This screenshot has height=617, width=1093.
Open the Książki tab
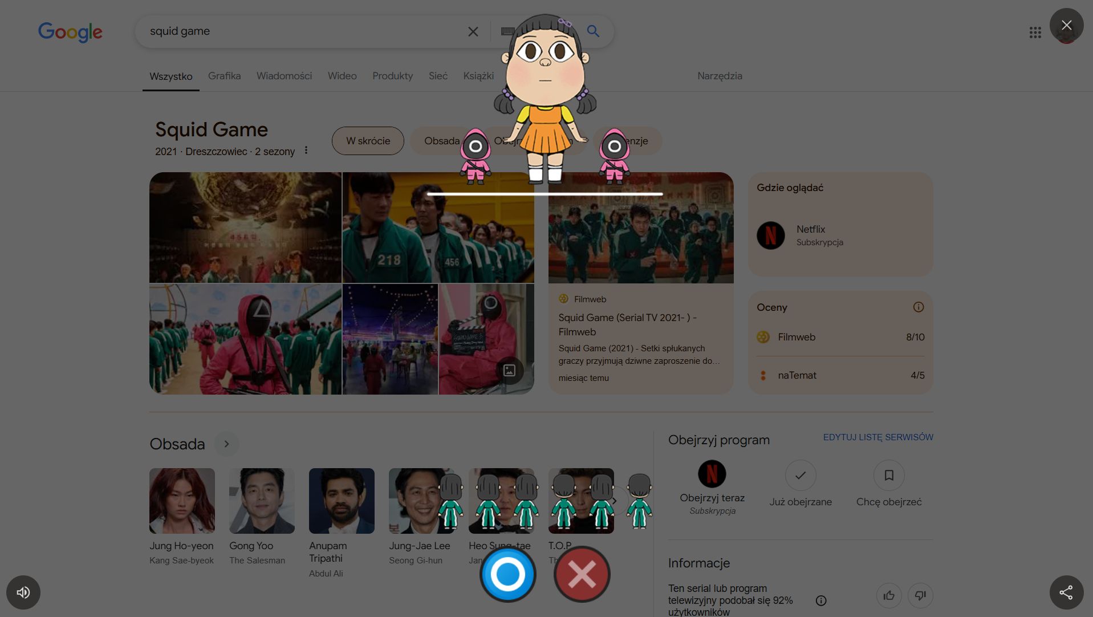[478, 76]
